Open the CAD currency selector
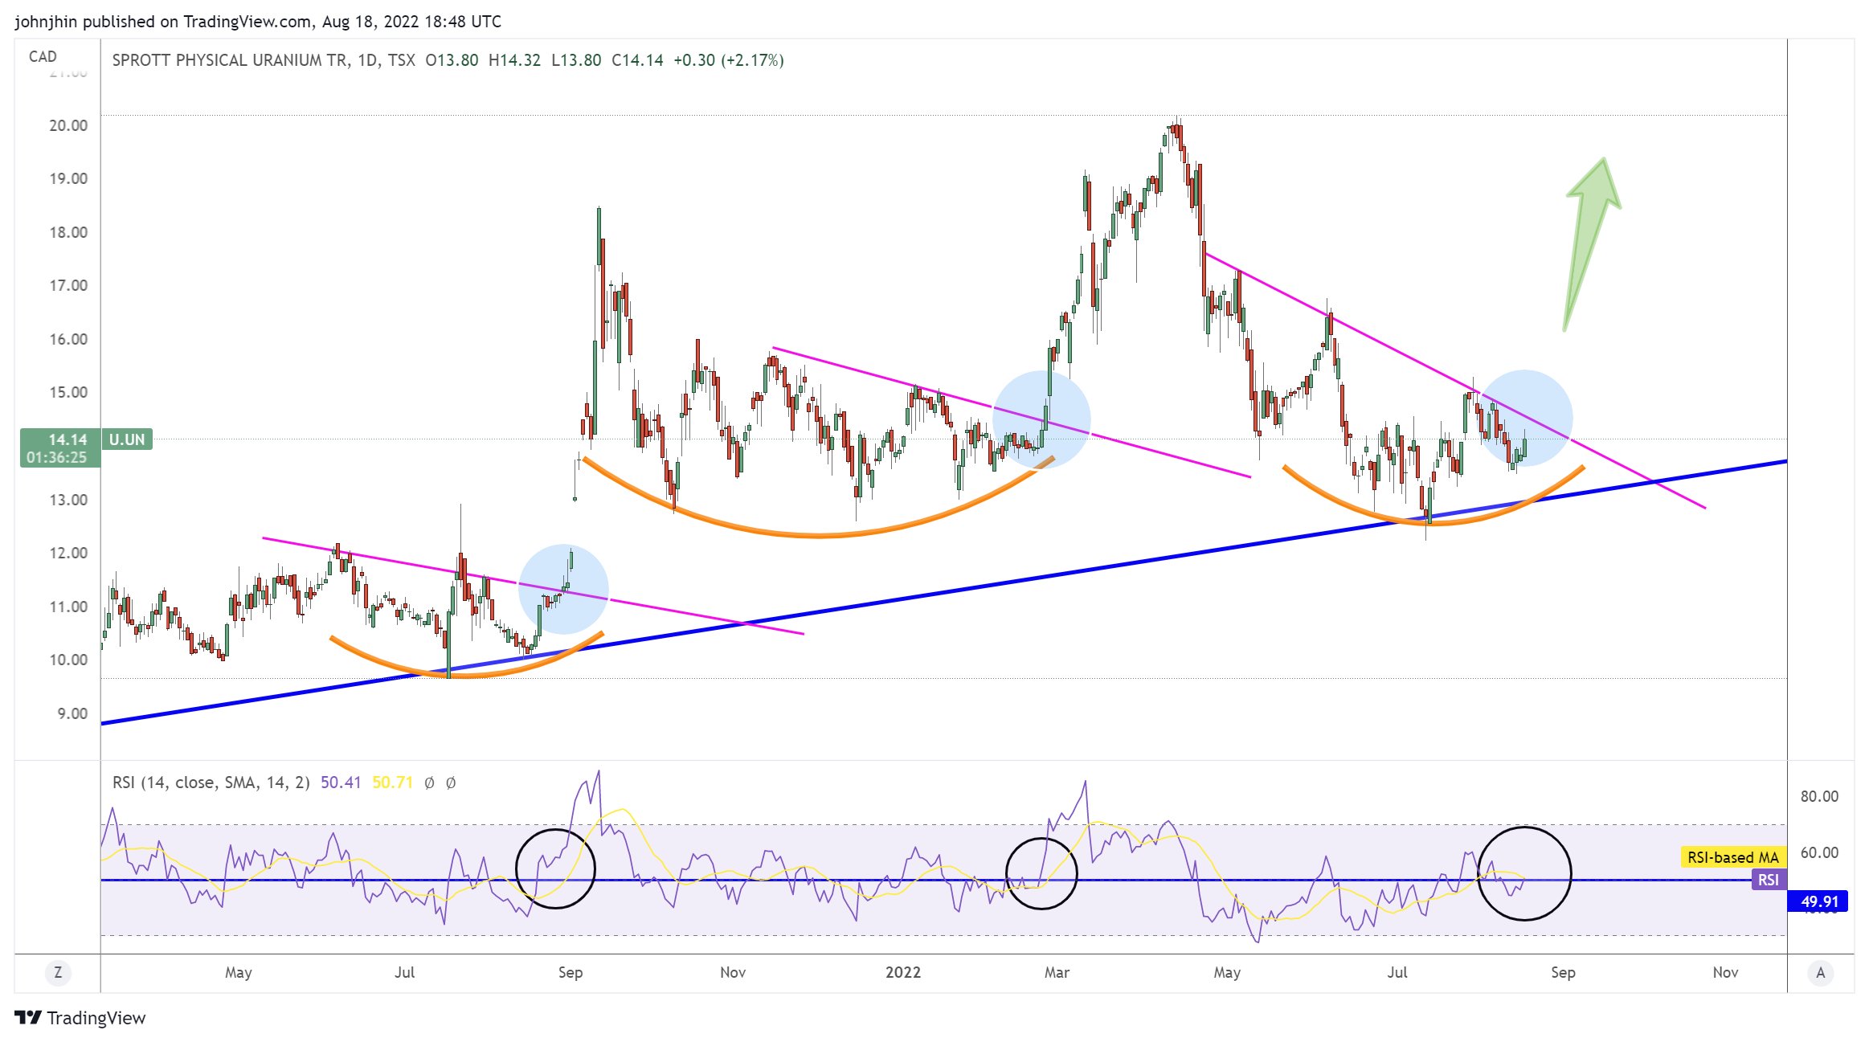Screen dimensions: 1869x1042 click(43, 56)
